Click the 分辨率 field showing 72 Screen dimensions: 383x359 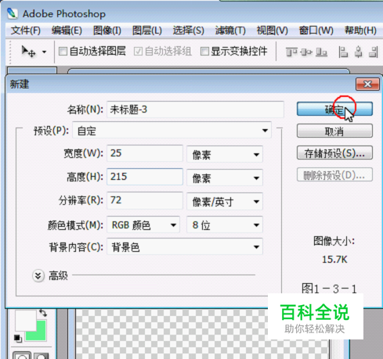pos(145,200)
